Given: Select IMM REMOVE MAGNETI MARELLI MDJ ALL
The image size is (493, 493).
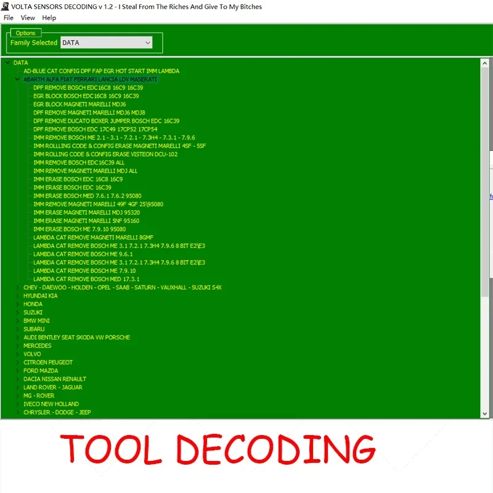Looking at the screenshot, I should coord(86,171).
